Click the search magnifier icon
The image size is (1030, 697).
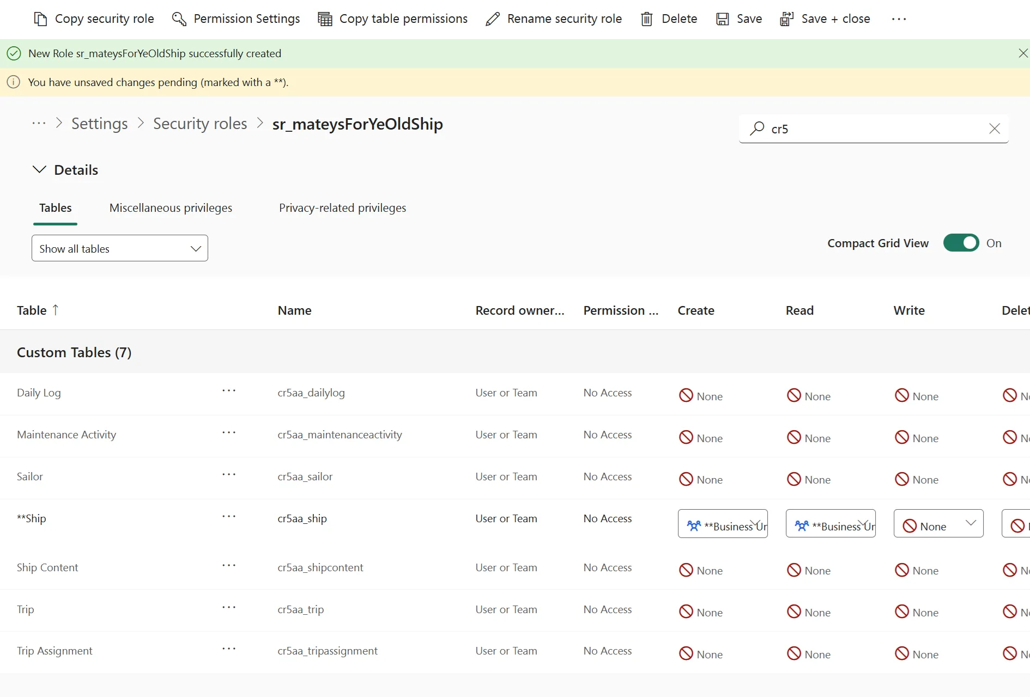pos(757,129)
